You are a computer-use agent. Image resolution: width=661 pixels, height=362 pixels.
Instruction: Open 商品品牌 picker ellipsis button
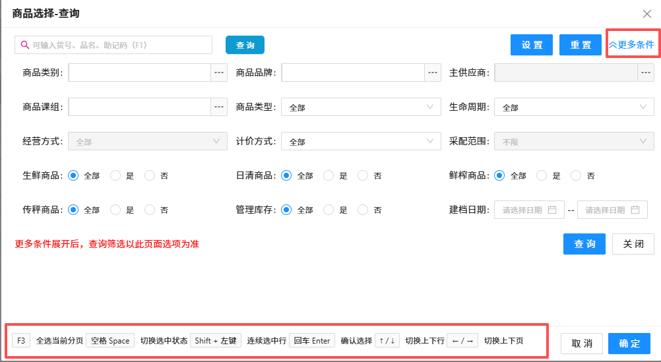(x=433, y=73)
